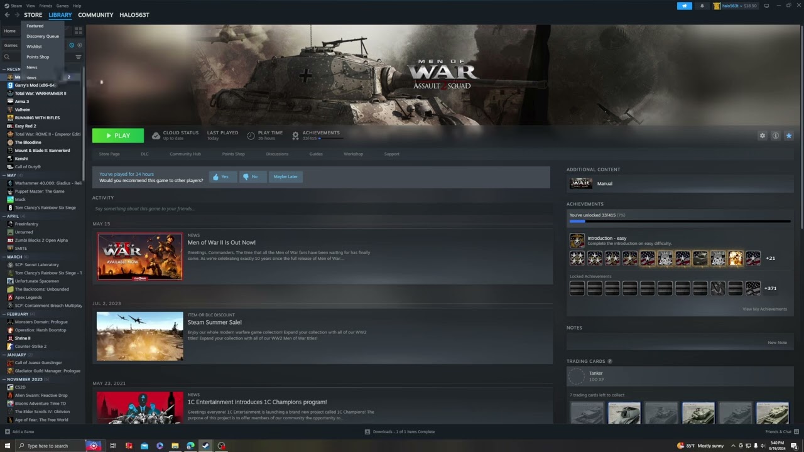Click No on the recommendation prompt

[x=253, y=177]
